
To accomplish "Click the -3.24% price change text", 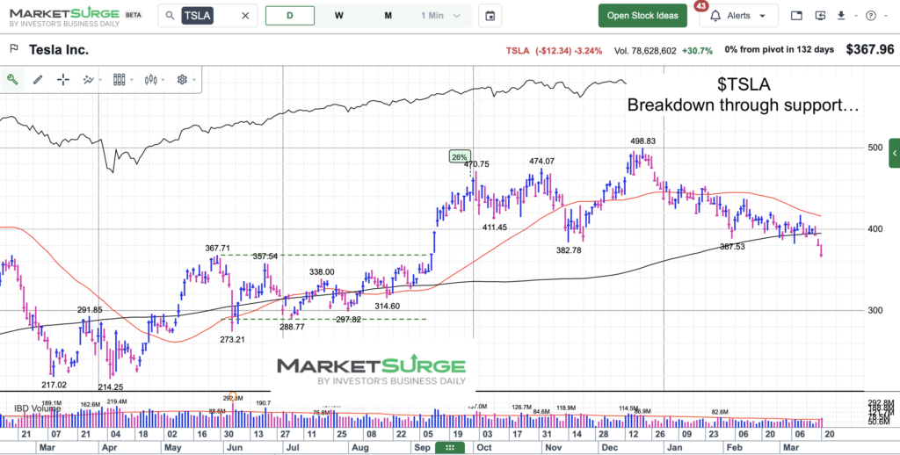I will click(x=588, y=50).
